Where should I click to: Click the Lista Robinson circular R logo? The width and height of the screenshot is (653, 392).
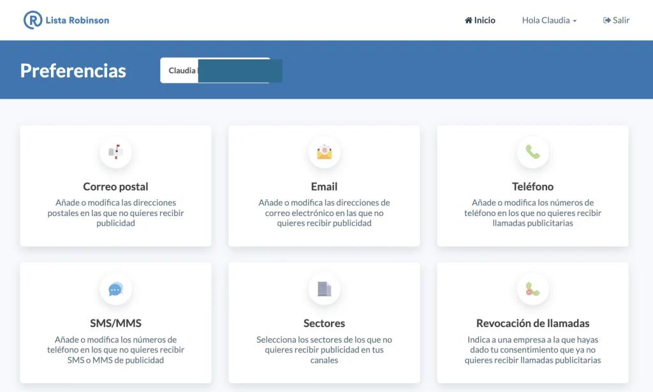[x=31, y=20]
